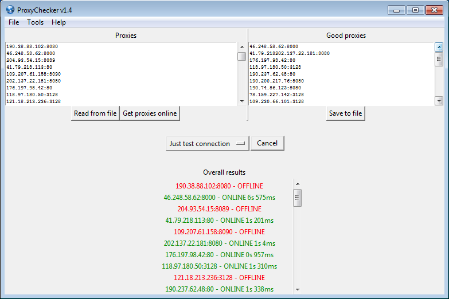Screen dimensions: 449x299
Task: Click up arrow of Proxies list scrollbar
Action: 242,47
